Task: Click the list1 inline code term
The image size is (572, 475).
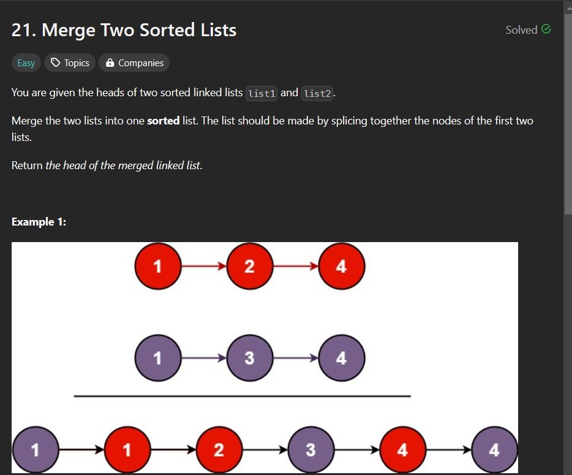Action: (262, 93)
